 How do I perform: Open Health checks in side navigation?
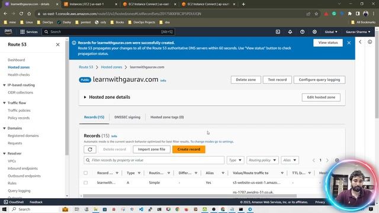pos(18,75)
